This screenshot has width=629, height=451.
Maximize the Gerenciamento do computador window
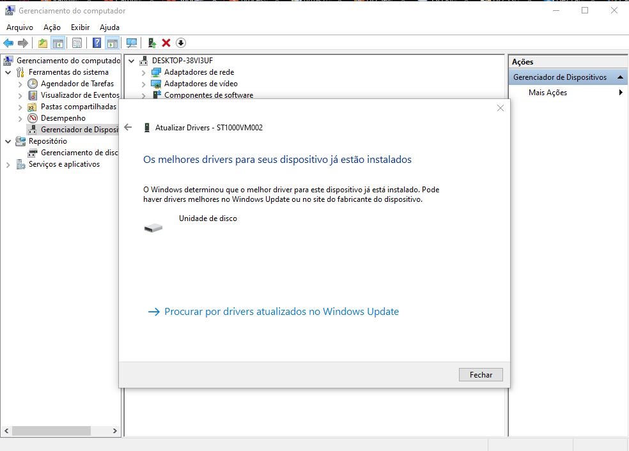[x=585, y=10]
